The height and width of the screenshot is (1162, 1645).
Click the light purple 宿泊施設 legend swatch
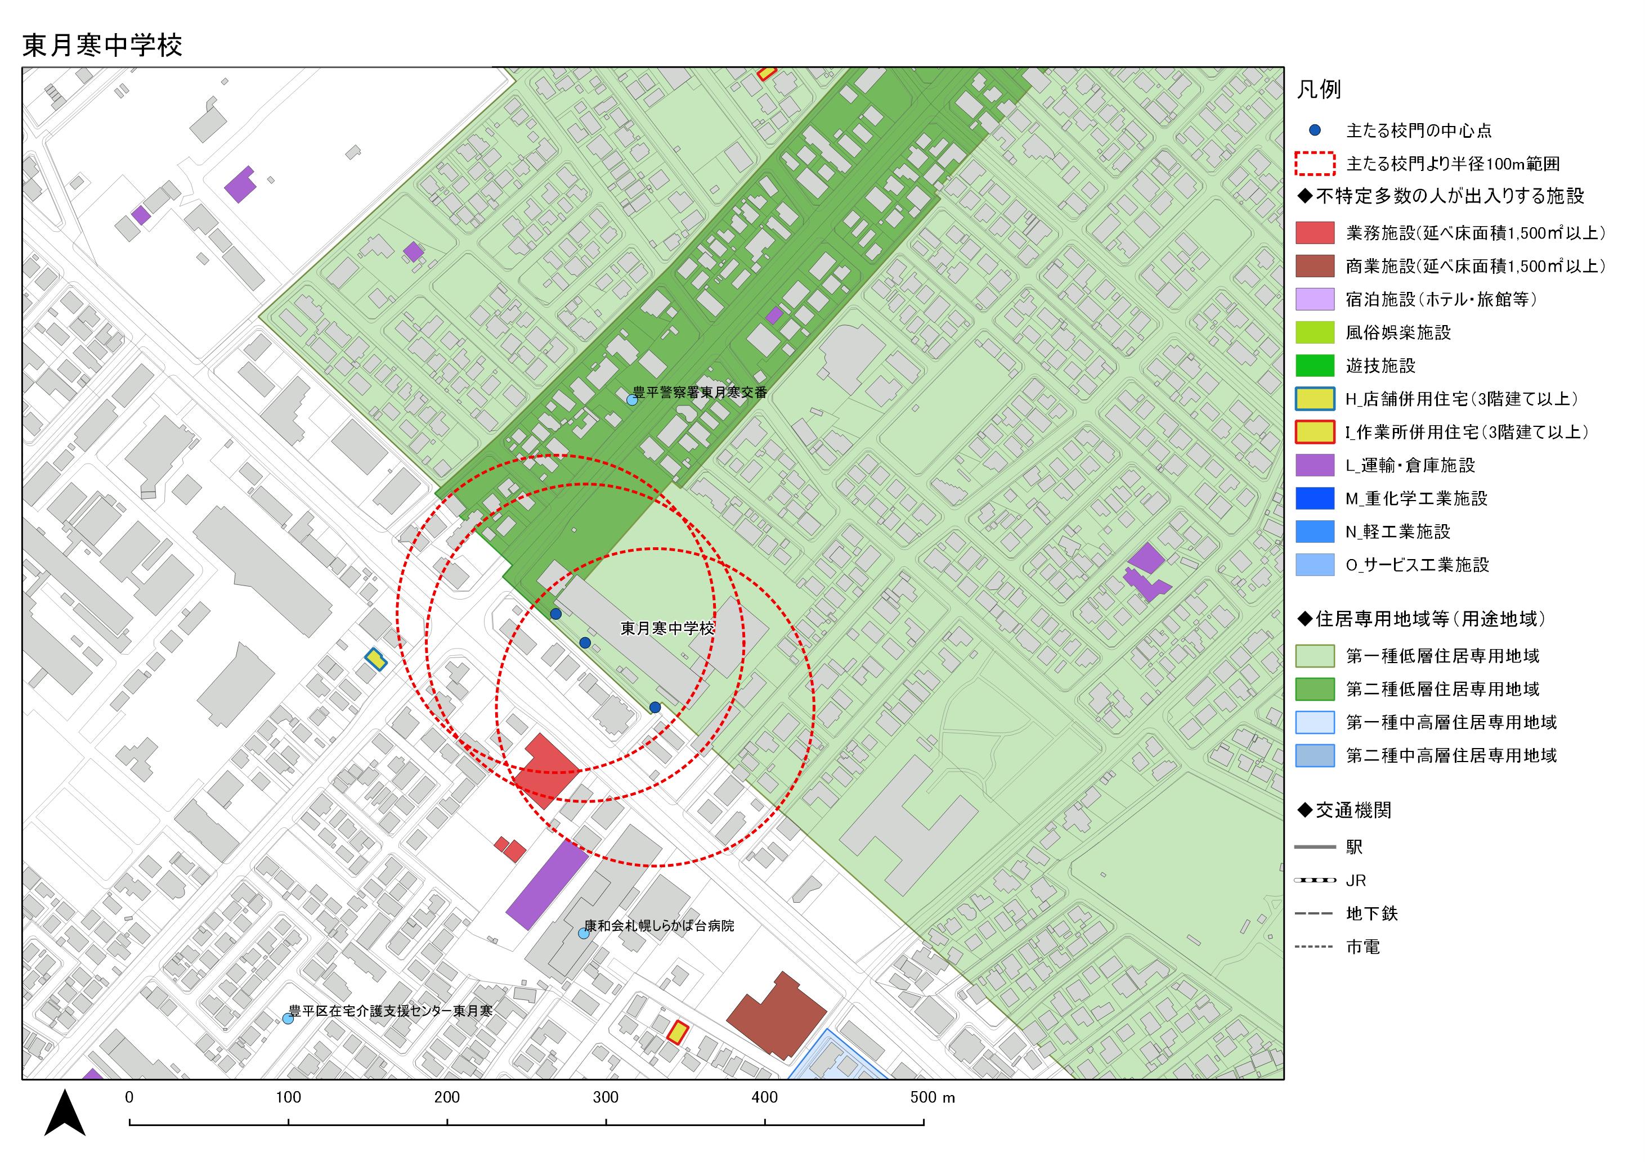(x=1315, y=299)
